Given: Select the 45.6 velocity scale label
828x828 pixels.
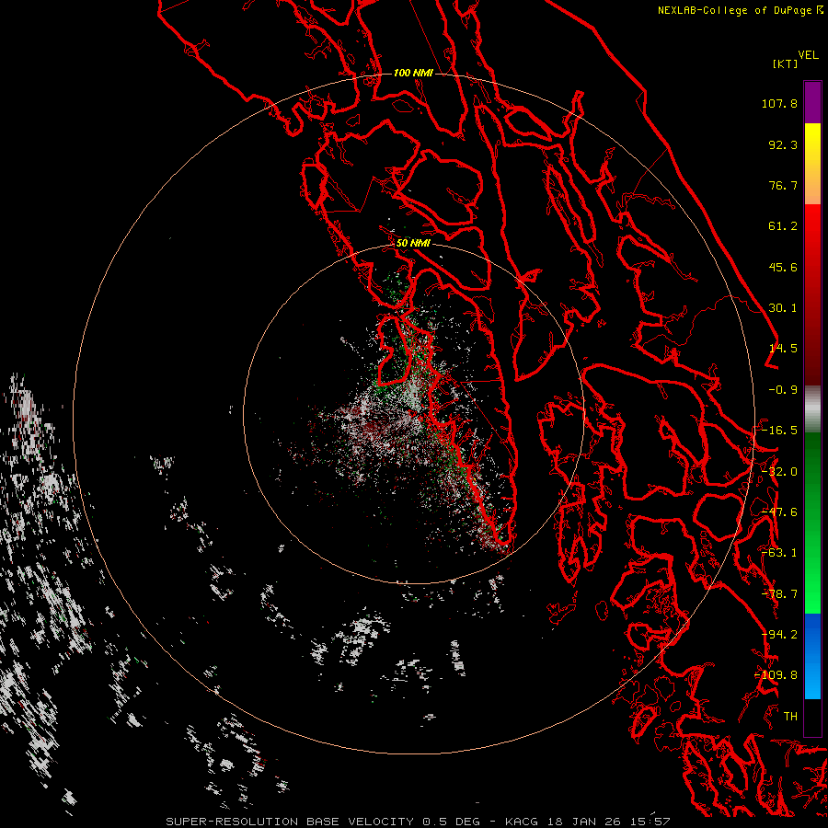Looking at the screenshot, I should tap(783, 267).
